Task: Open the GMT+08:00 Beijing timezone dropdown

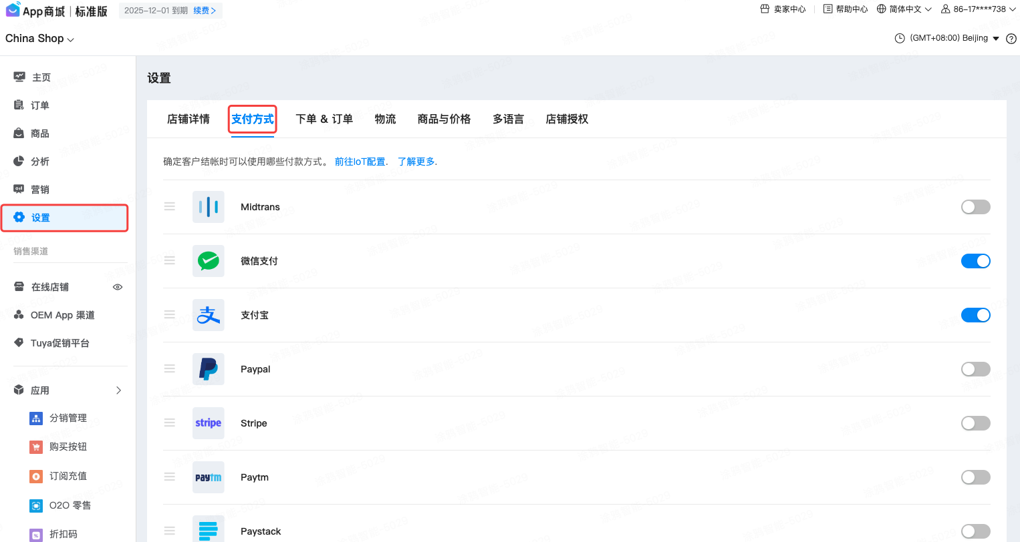Action: tap(947, 38)
